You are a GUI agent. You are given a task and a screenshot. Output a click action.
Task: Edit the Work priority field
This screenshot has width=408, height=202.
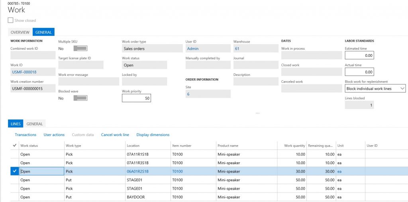(x=136, y=98)
